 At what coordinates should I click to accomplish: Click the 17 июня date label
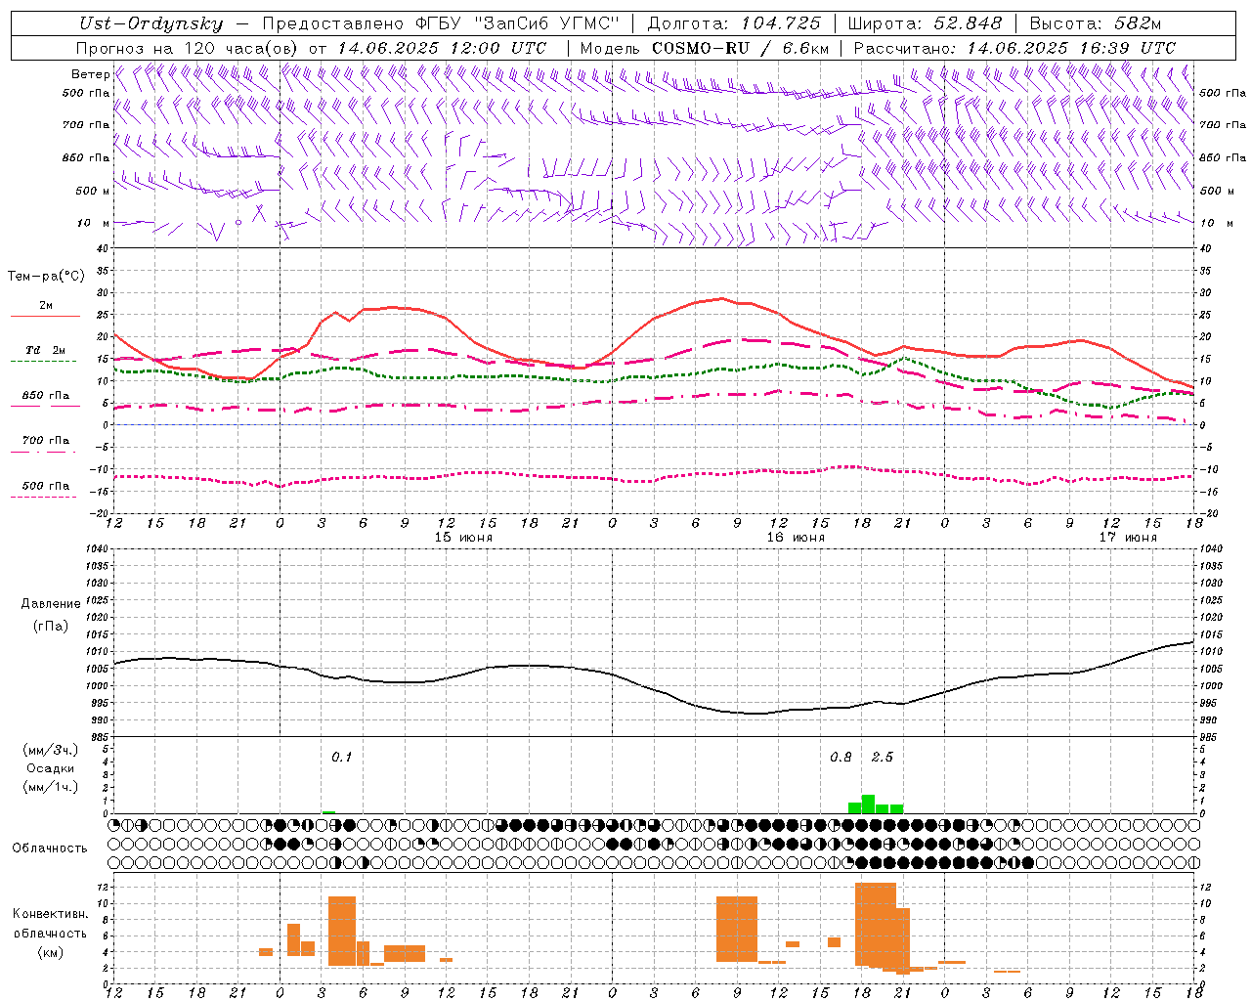(1128, 538)
